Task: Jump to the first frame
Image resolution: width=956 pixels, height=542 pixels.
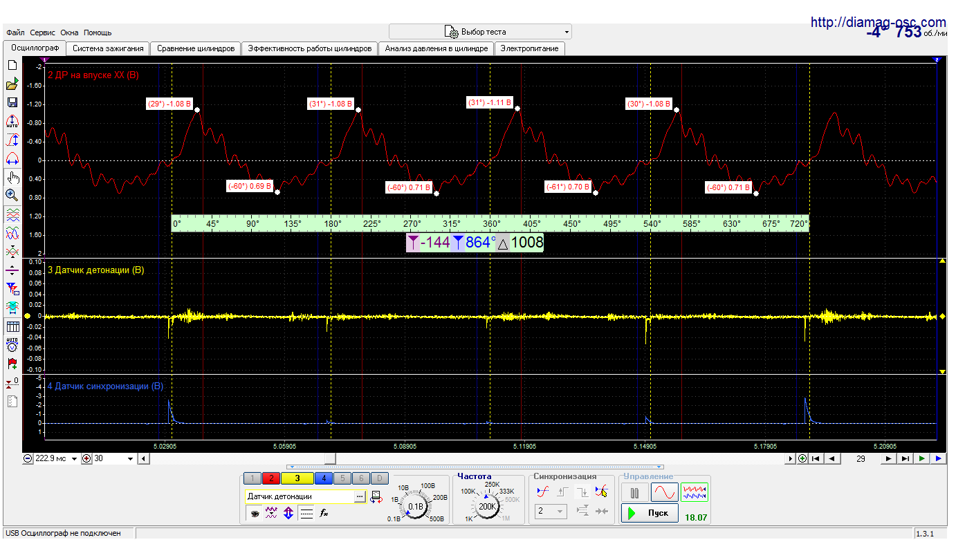Action: click(x=817, y=458)
